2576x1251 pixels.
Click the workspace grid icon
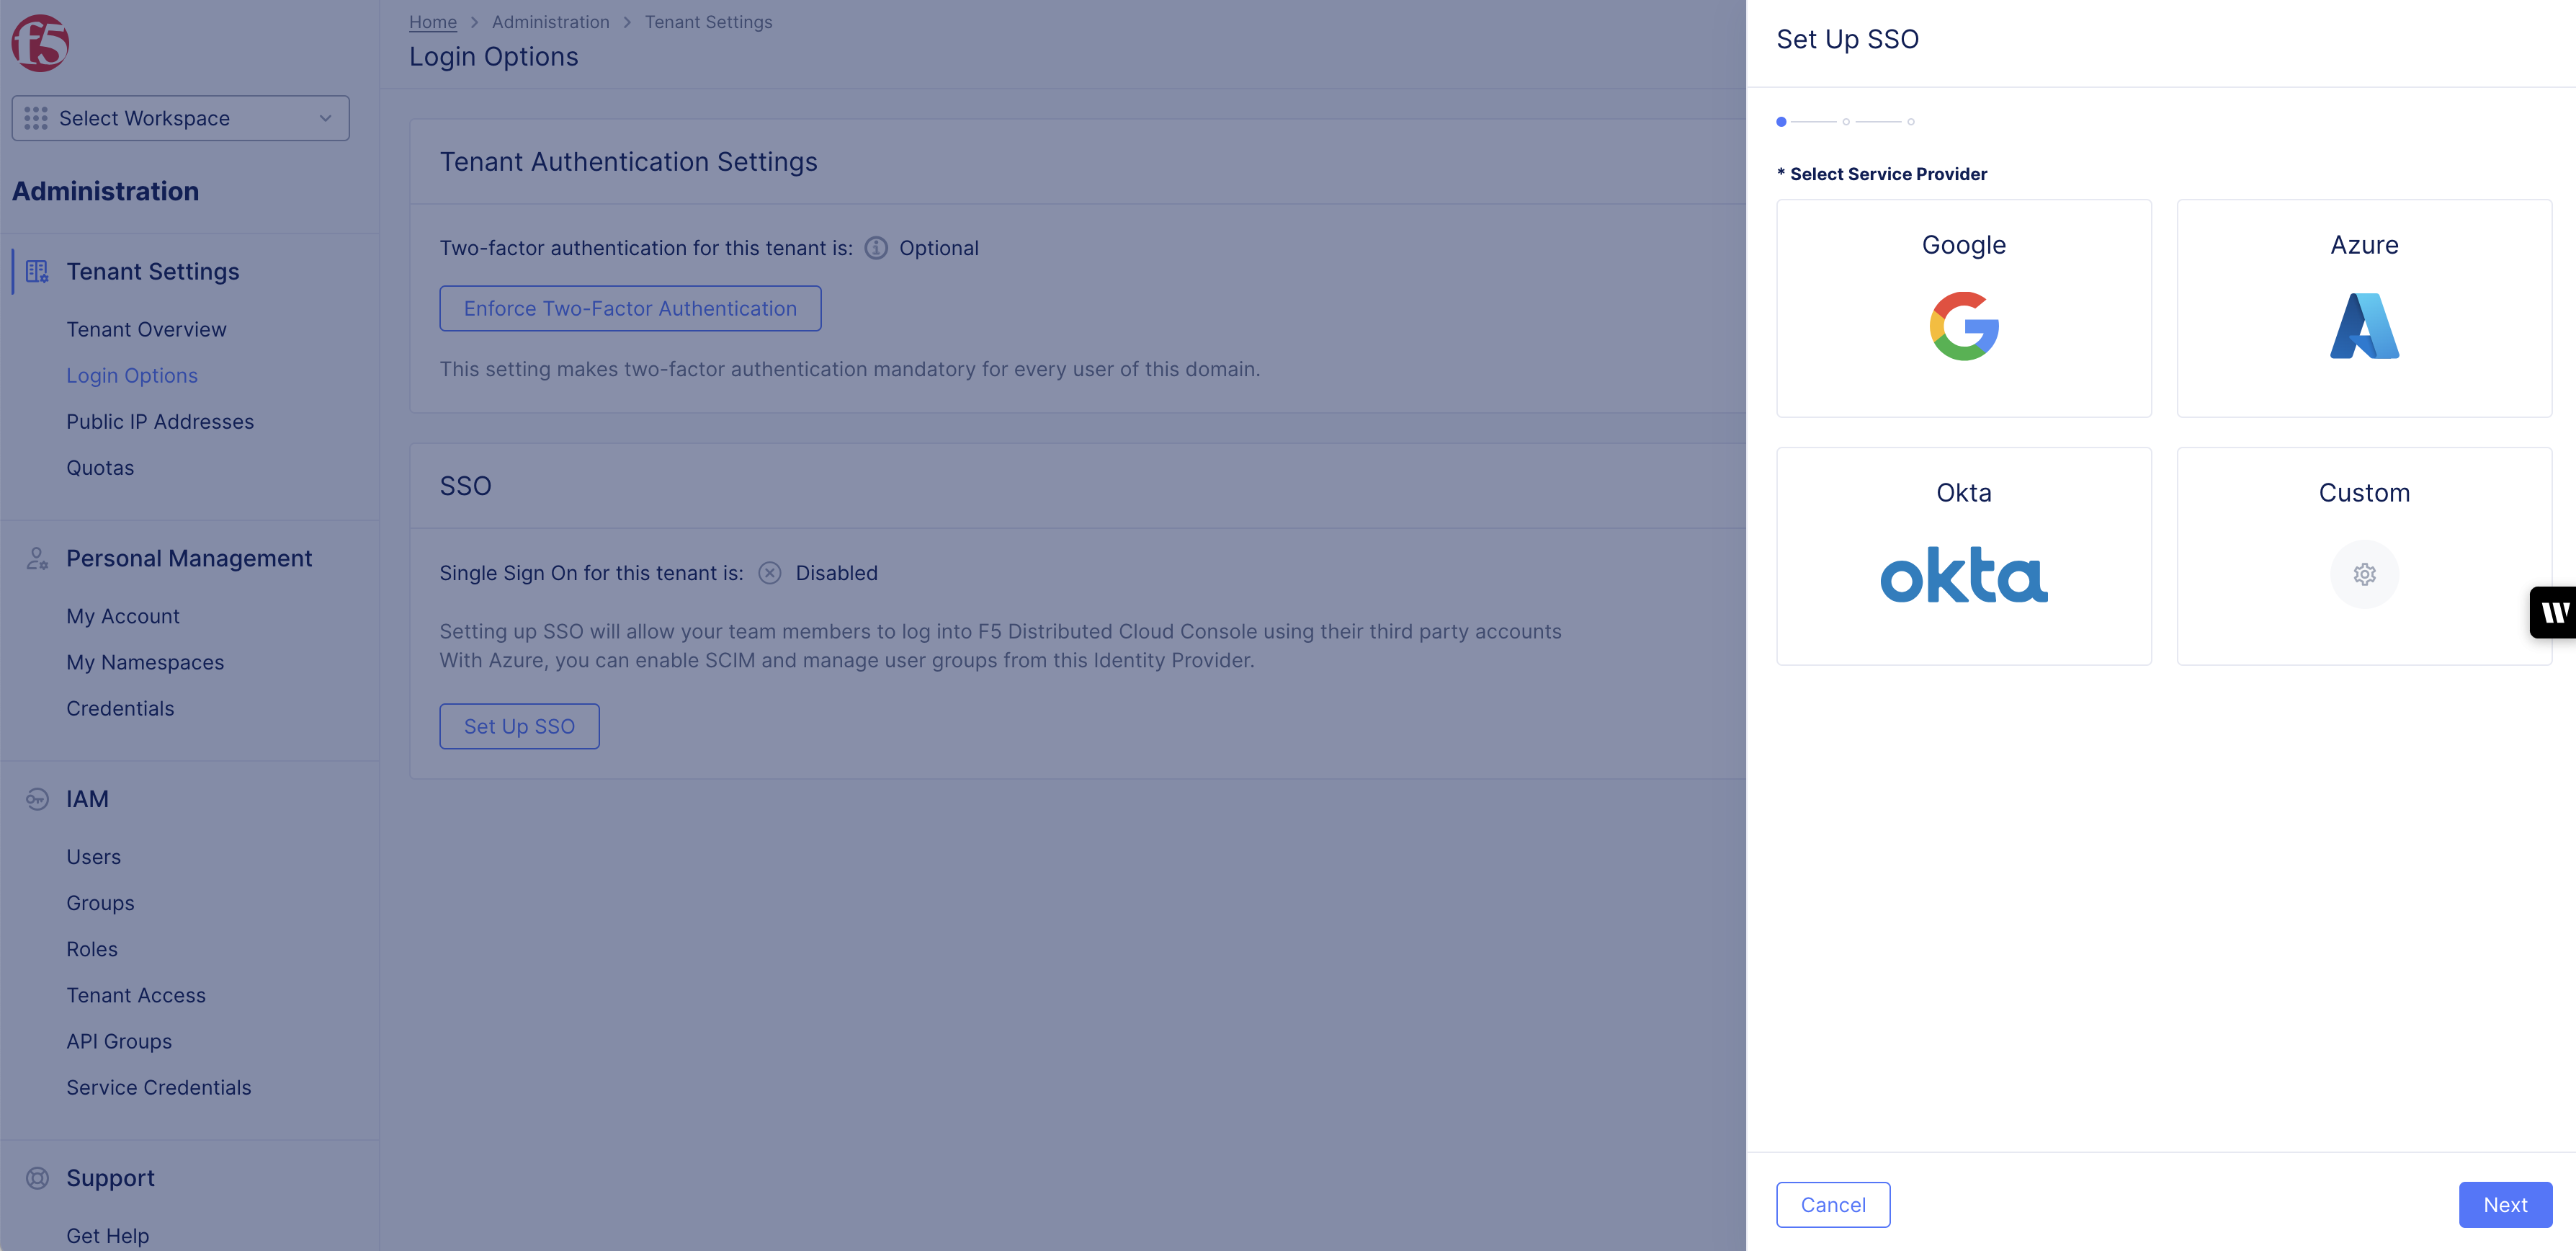click(36, 118)
